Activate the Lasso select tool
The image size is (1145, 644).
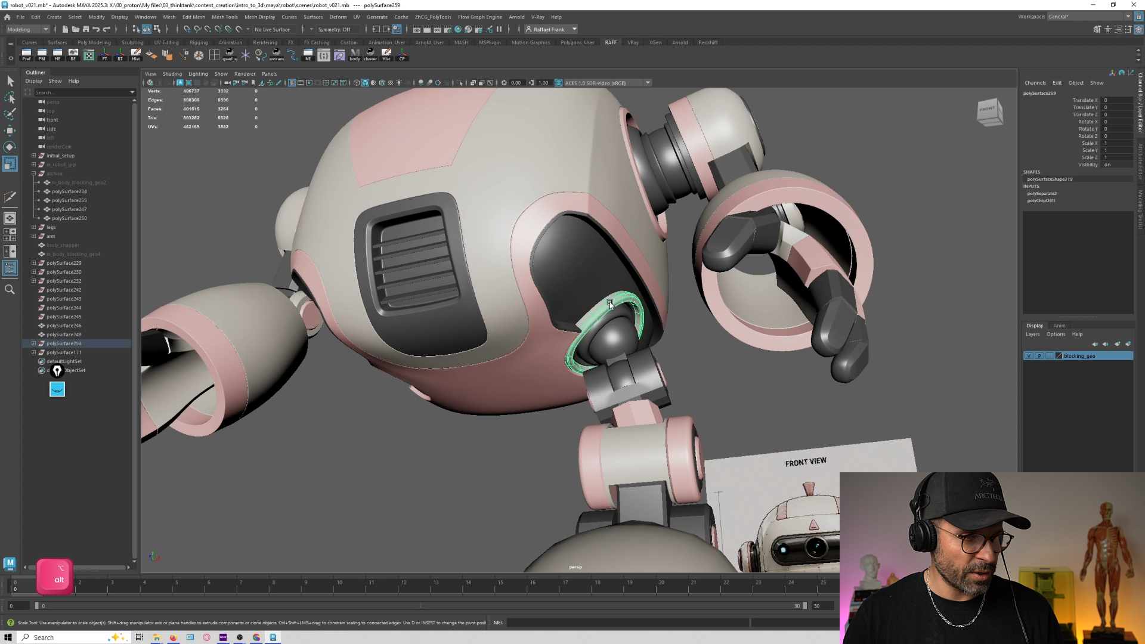click(10, 97)
